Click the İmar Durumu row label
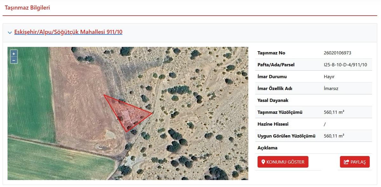The height and width of the screenshot is (187, 381). (x=272, y=77)
